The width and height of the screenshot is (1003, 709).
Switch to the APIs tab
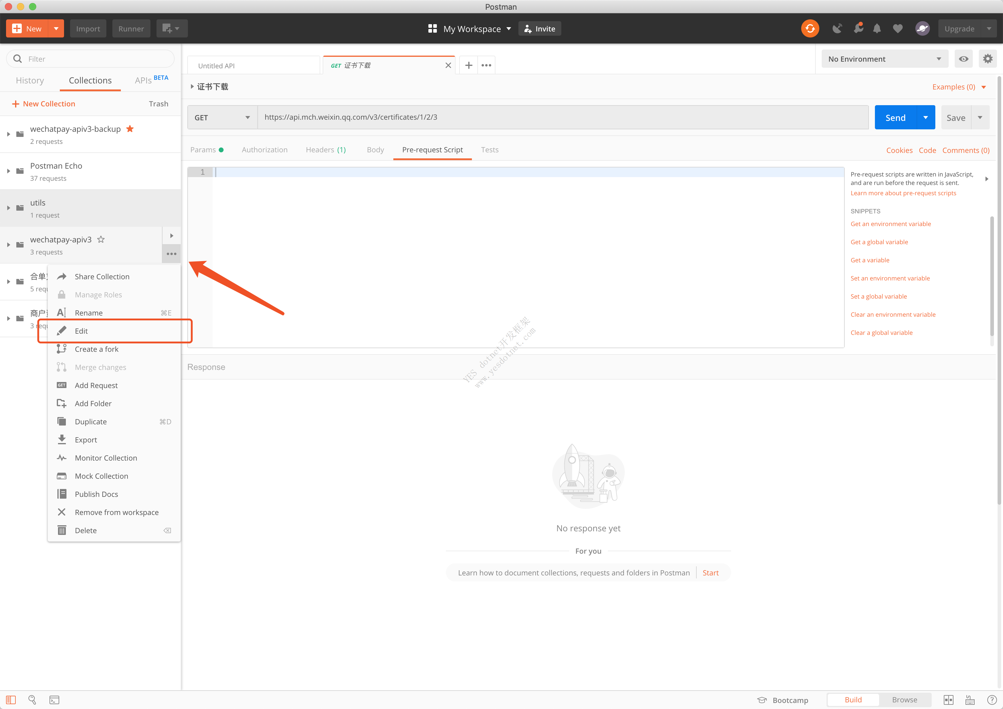pyautogui.click(x=151, y=80)
